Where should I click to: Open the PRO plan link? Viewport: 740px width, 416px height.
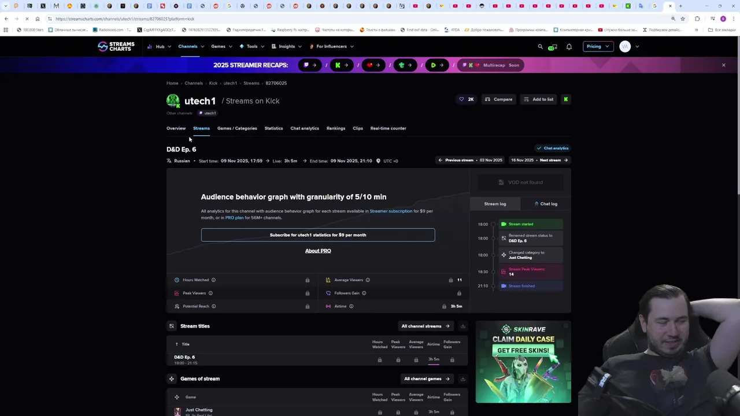pyautogui.click(x=234, y=217)
